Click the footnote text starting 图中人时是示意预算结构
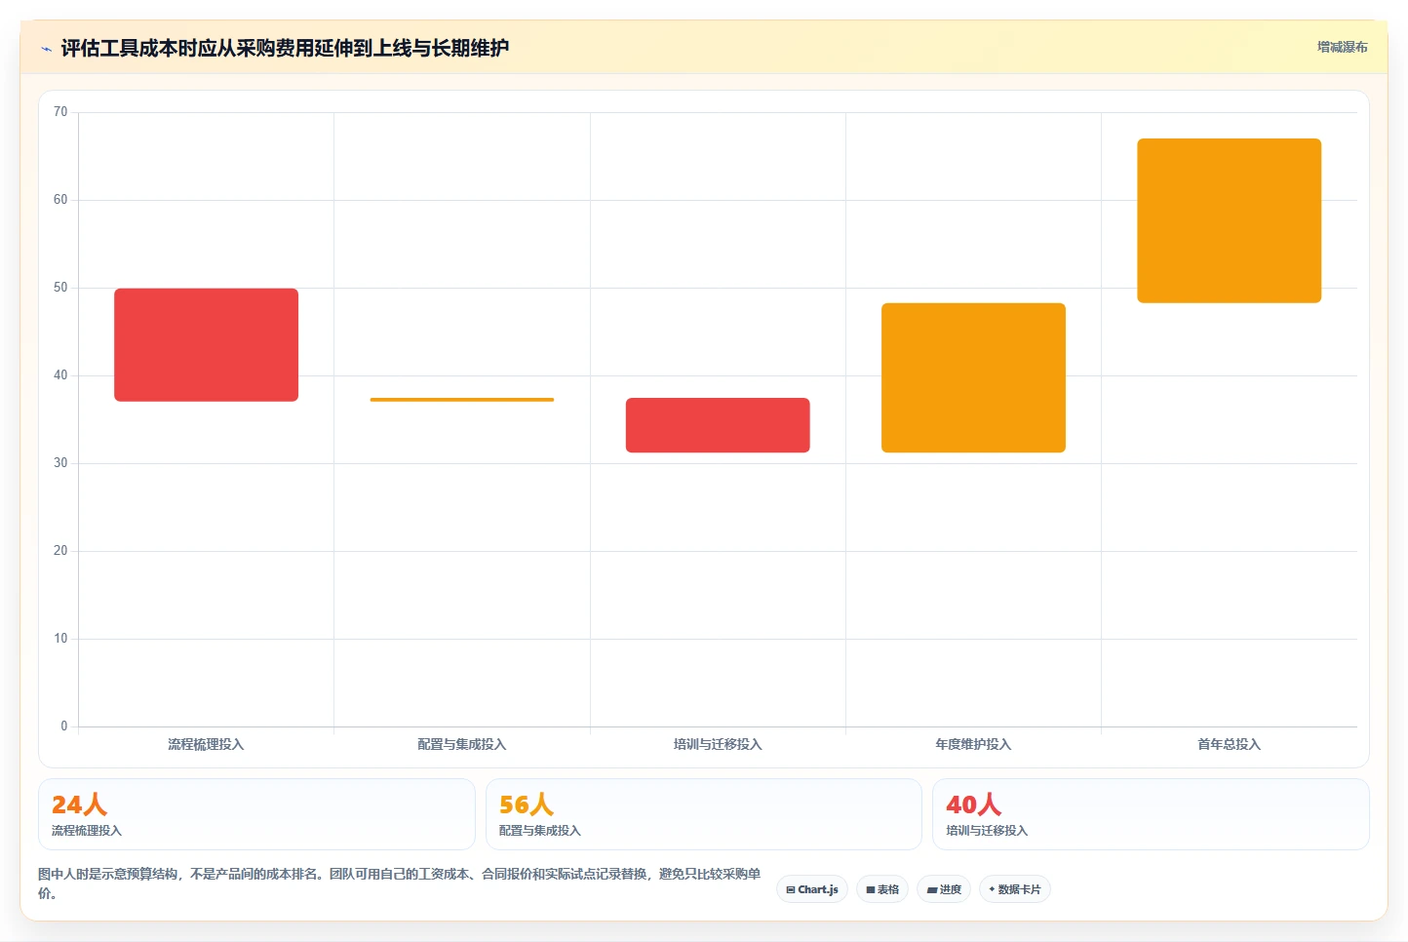The height and width of the screenshot is (942, 1408). (x=400, y=883)
